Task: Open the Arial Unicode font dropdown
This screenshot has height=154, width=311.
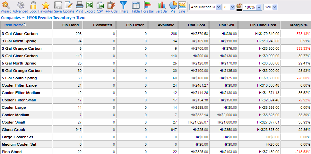Action: pos(205,7)
